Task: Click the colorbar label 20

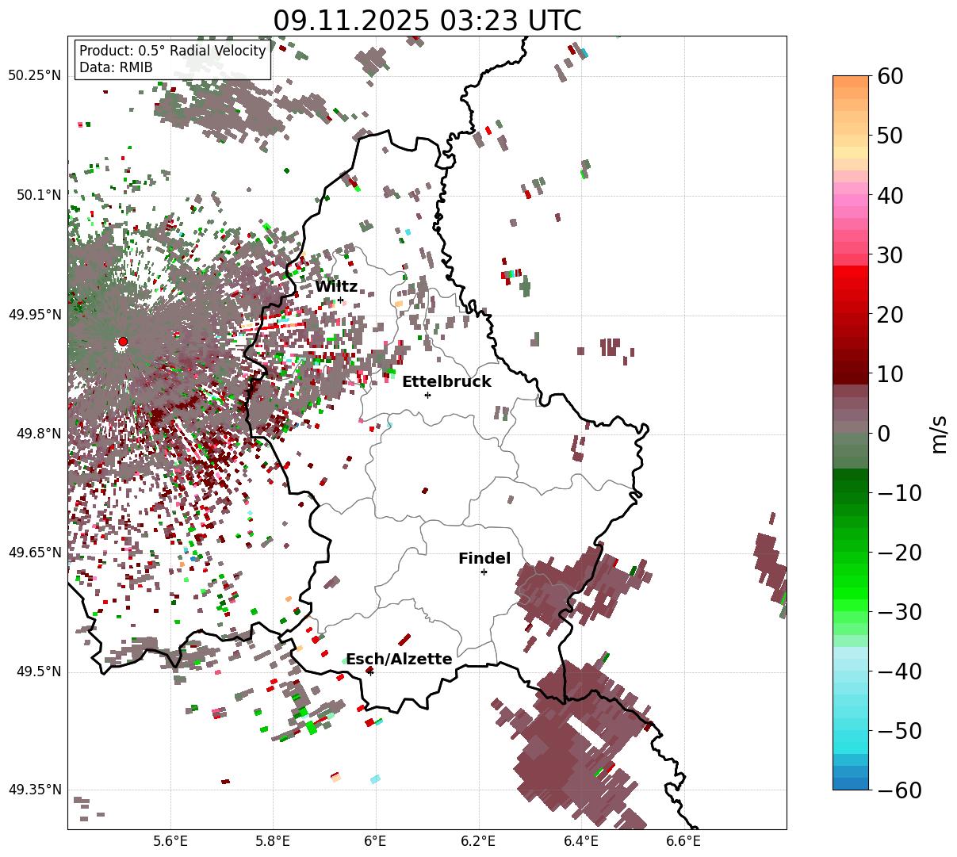Action: point(890,315)
